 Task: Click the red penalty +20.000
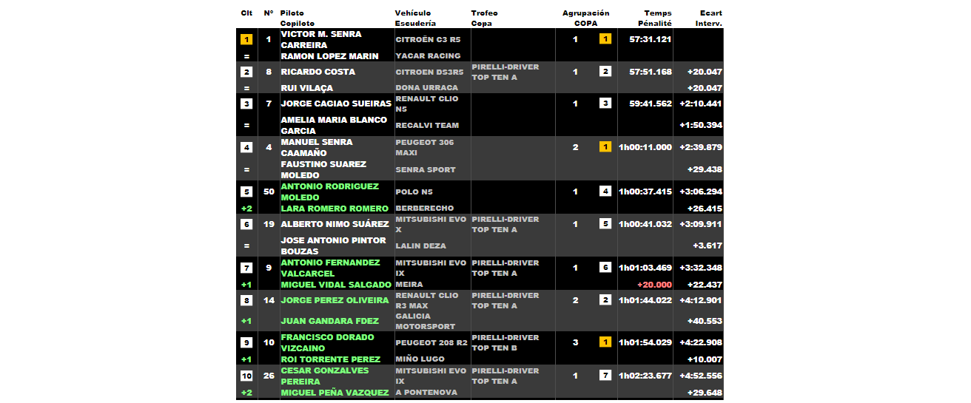(x=655, y=285)
